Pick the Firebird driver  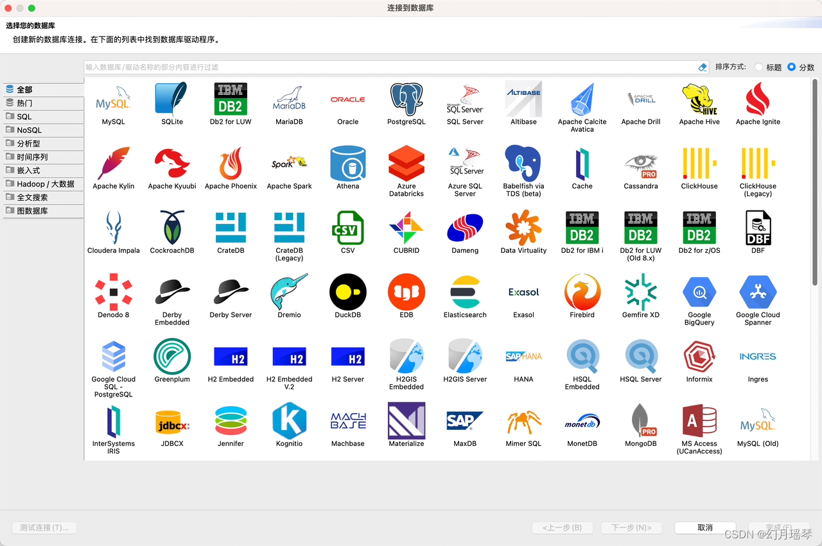pos(582,297)
